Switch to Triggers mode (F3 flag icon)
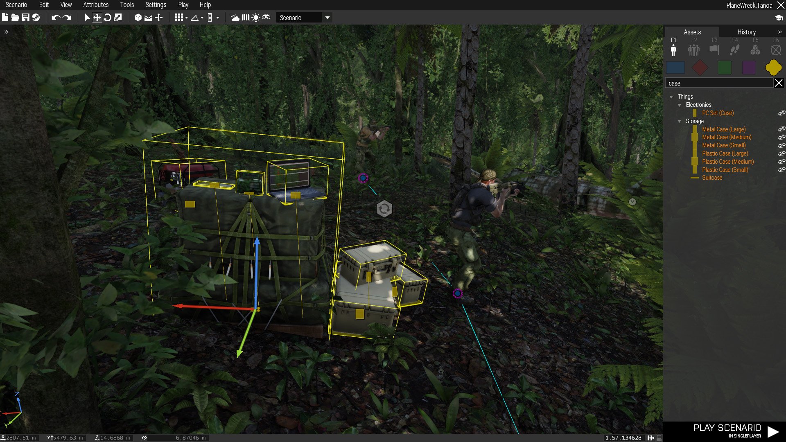 tap(714, 50)
